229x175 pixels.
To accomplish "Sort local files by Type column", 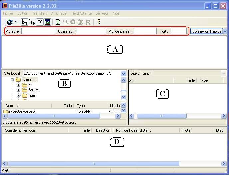I will tap(90, 106).
